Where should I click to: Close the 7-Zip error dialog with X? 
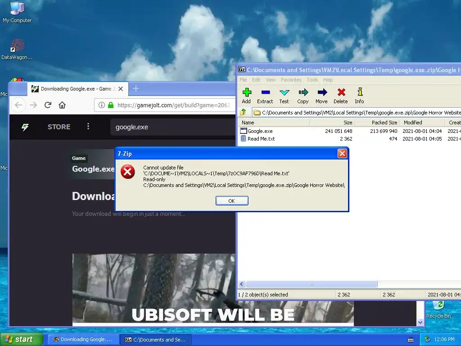pyautogui.click(x=342, y=153)
